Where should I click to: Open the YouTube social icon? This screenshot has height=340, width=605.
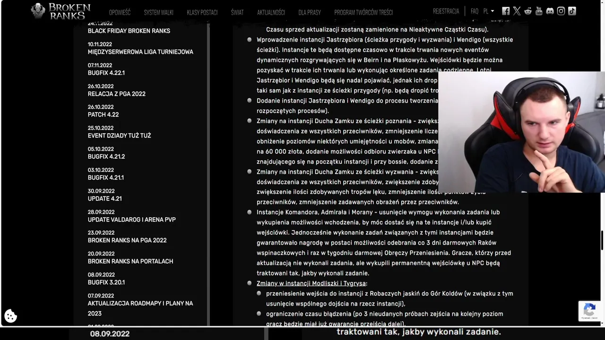pos(539,11)
